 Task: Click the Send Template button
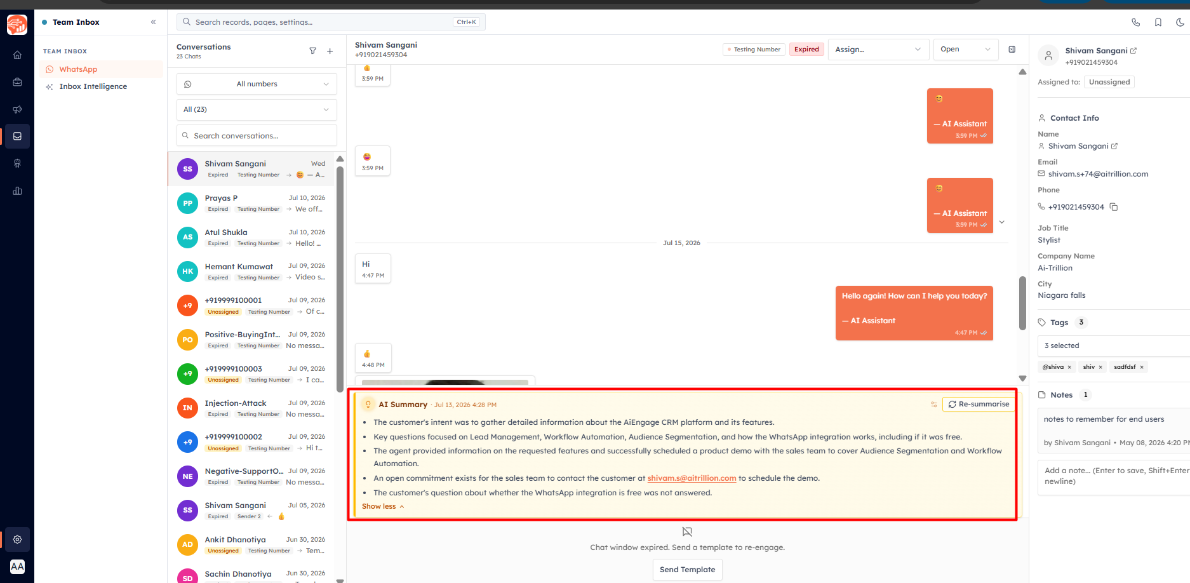(687, 570)
